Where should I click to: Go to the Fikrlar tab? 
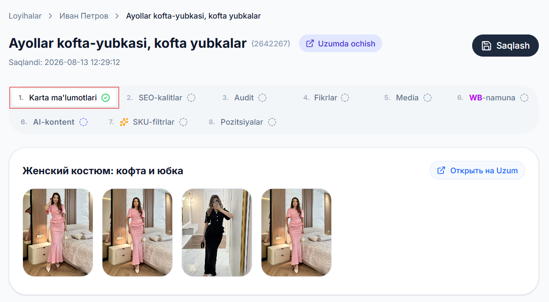(326, 98)
